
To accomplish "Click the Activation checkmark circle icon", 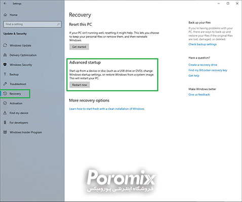I will pos(5,103).
